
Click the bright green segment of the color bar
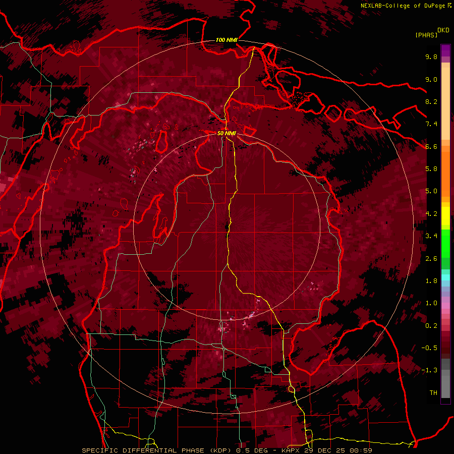point(445,243)
